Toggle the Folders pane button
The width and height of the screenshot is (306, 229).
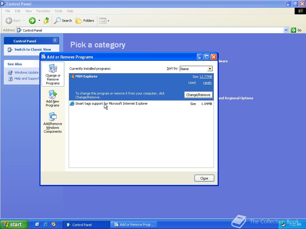coord(85,21)
